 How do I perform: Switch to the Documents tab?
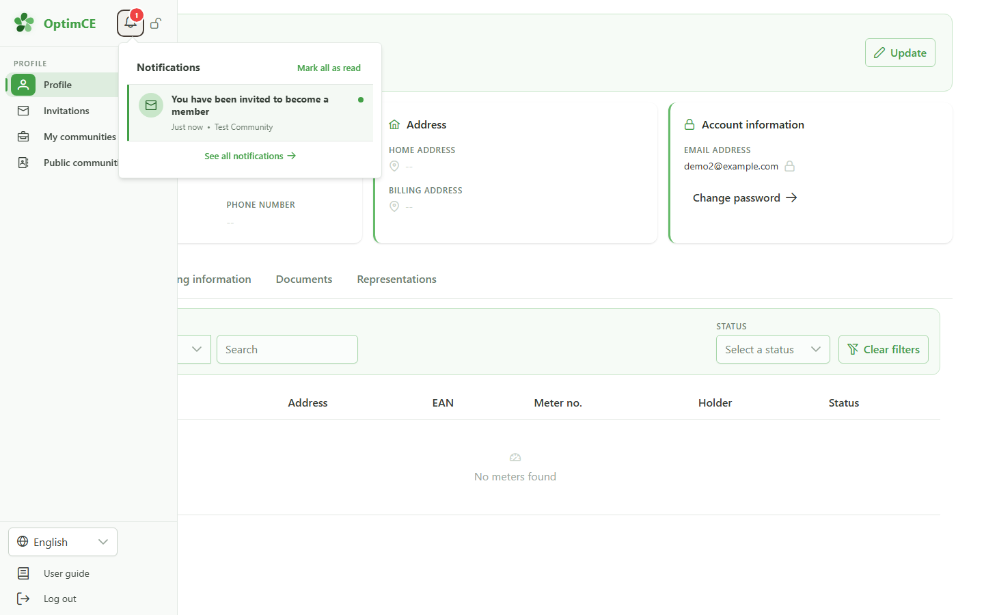(304, 279)
